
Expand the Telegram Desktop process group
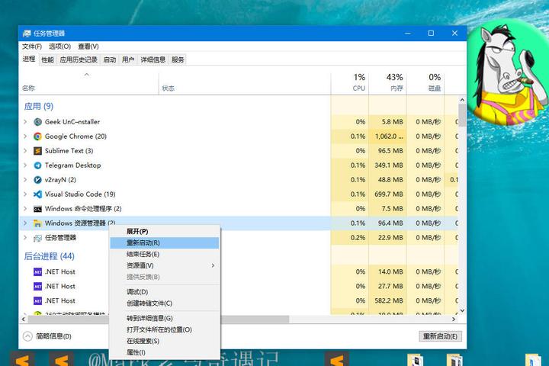point(25,165)
